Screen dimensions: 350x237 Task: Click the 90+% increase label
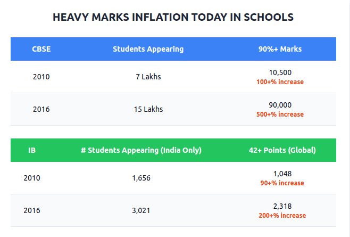[x=282, y=183]
